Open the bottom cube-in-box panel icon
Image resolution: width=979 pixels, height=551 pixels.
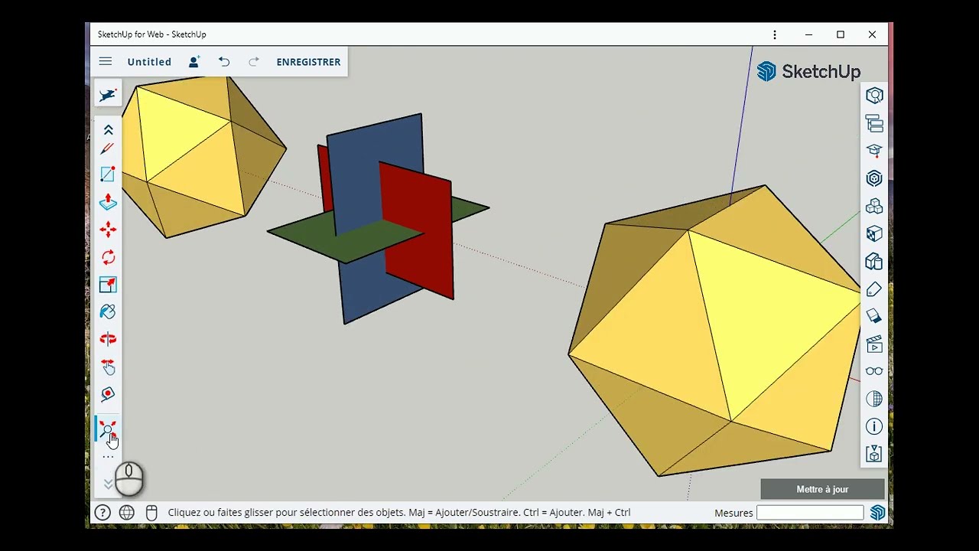pos(874,454)
